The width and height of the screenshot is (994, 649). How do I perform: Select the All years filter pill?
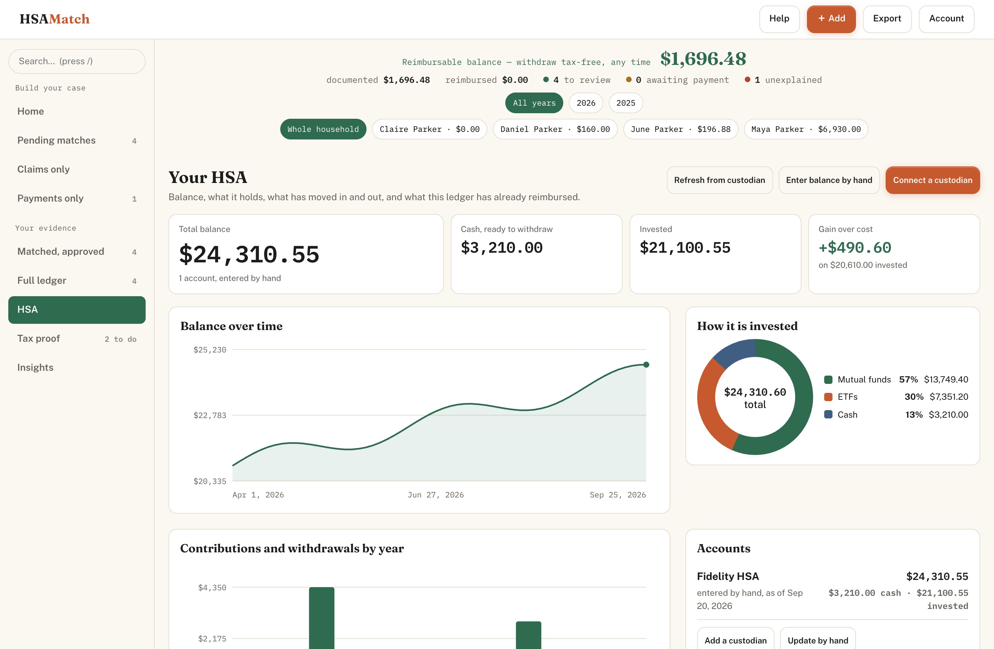[x=534, y=103]
